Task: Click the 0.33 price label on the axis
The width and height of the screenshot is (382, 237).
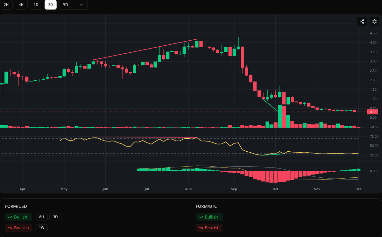Action: (372, 112)
